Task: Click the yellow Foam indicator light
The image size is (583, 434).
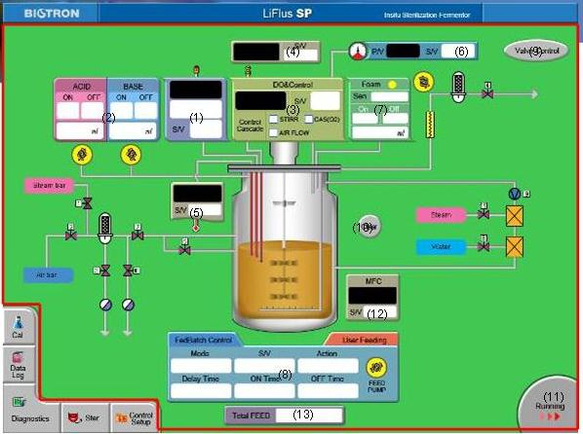Action: (392, 85)
